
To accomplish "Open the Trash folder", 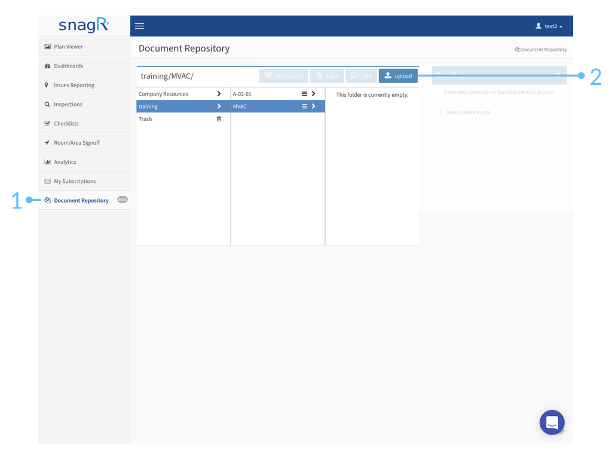I will point(183,119).
